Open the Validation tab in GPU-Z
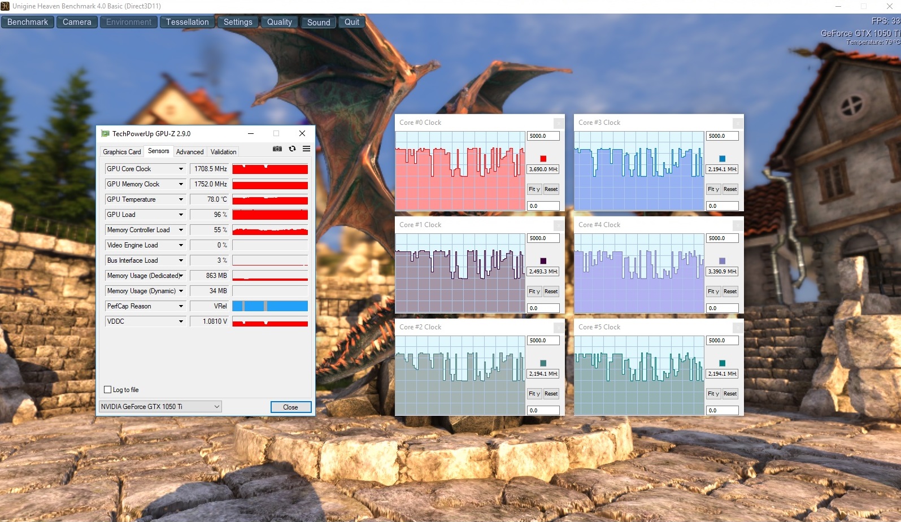Image resolution: width=901 pixels, height=522 pixels. pos(224,152)
